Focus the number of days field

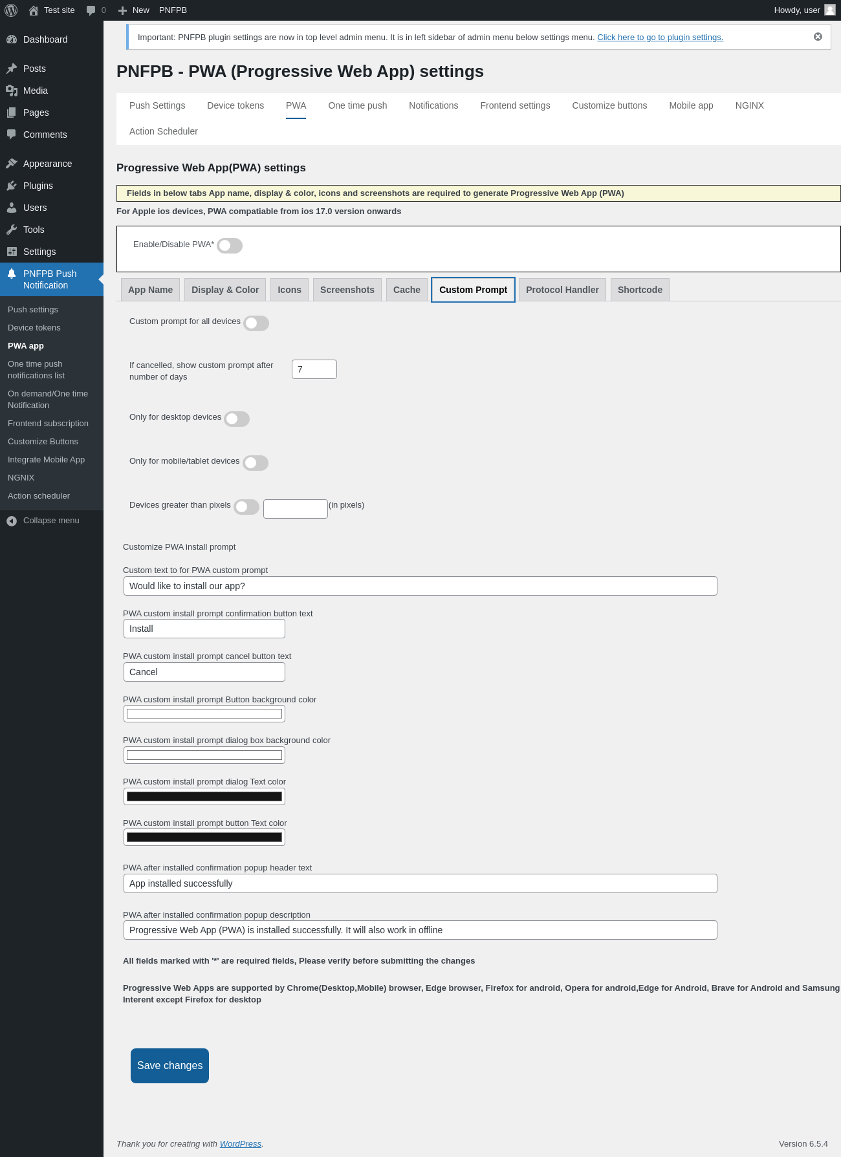tap(314, 369)
